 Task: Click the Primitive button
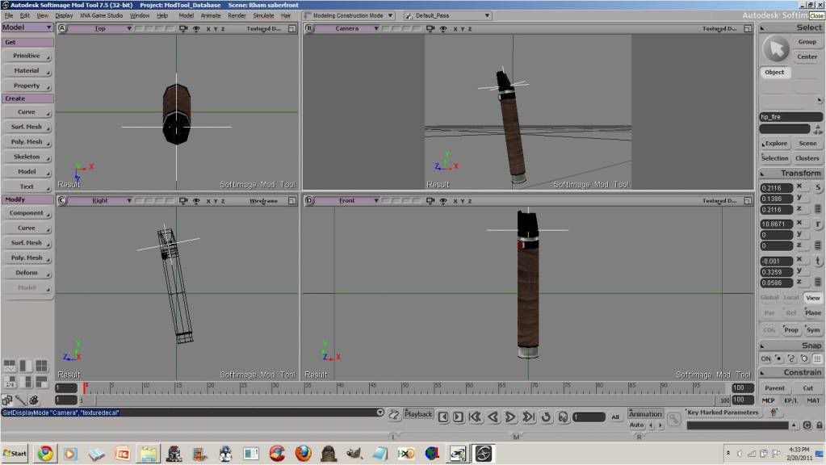27,56
